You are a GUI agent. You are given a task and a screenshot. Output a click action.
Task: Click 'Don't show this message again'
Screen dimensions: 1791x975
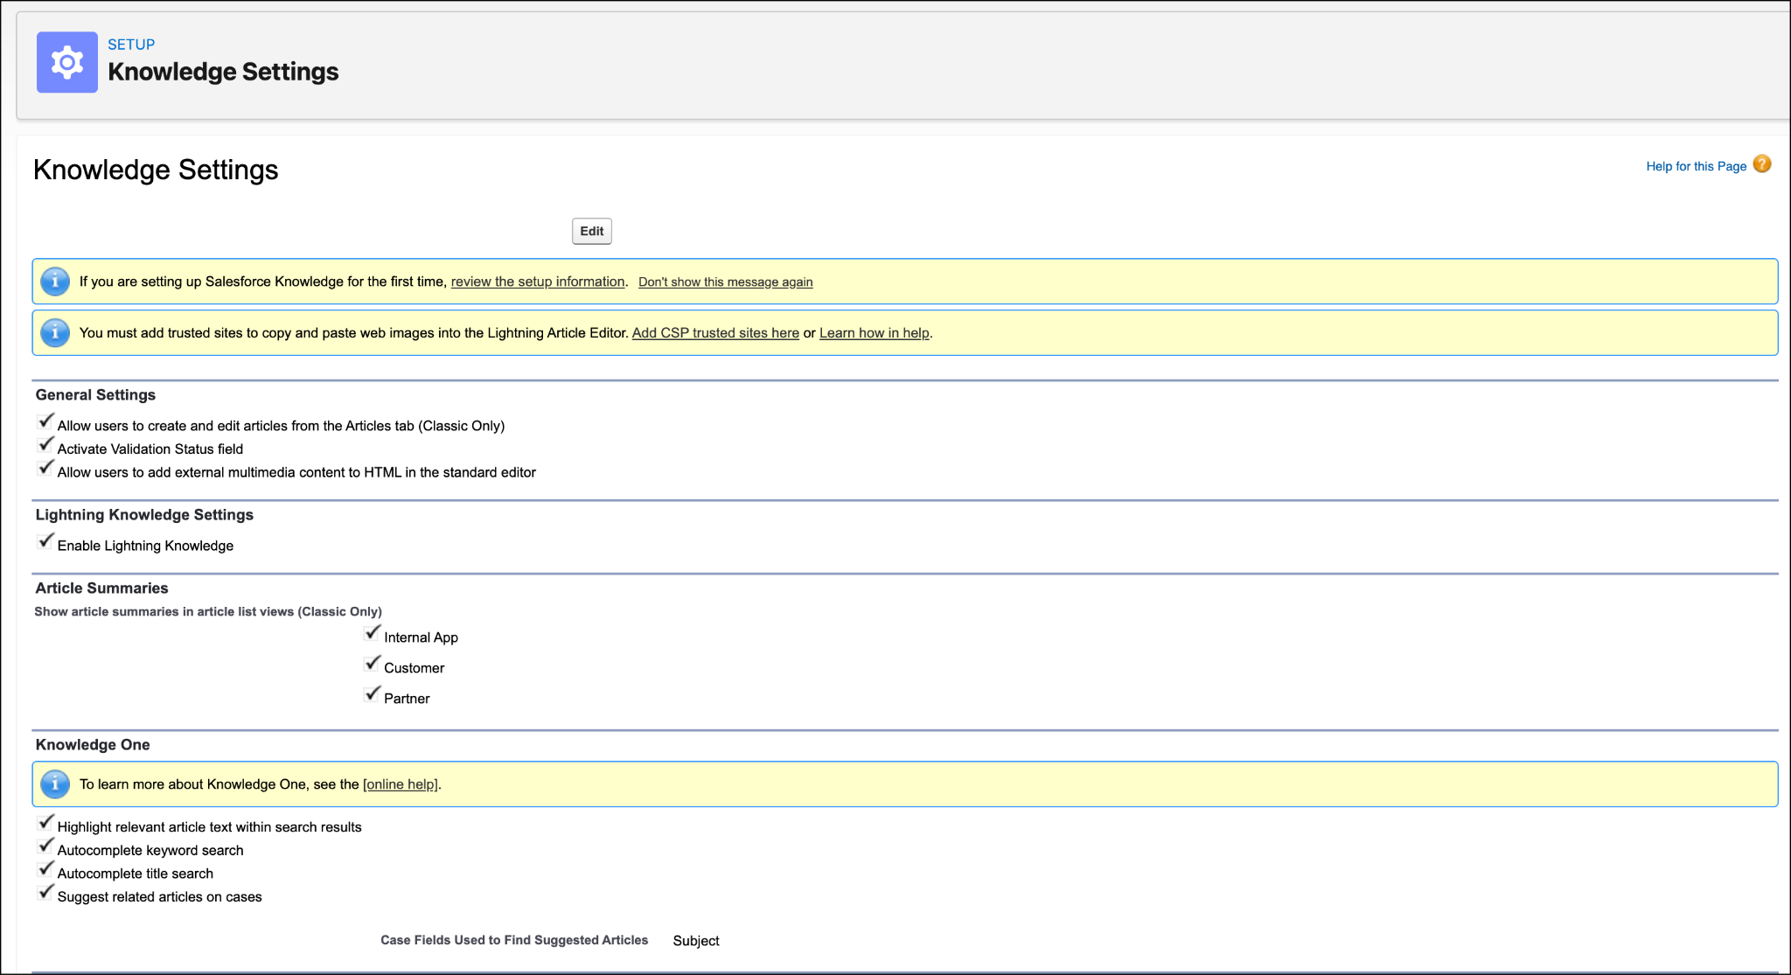726,282
